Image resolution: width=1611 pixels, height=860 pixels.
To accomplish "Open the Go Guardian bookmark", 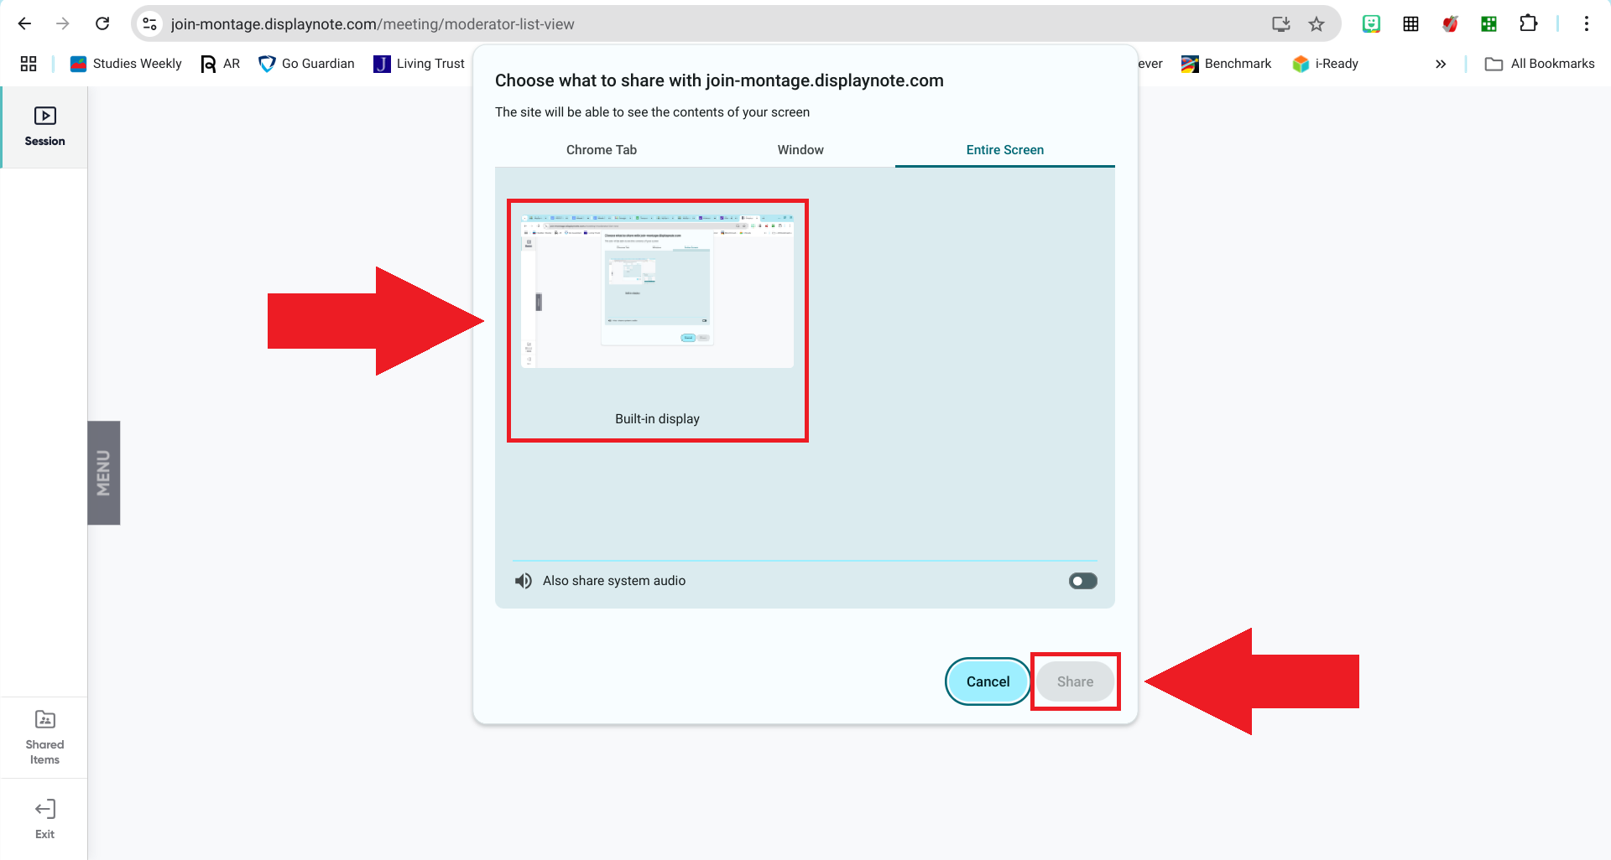I will [x=306, y=64].
